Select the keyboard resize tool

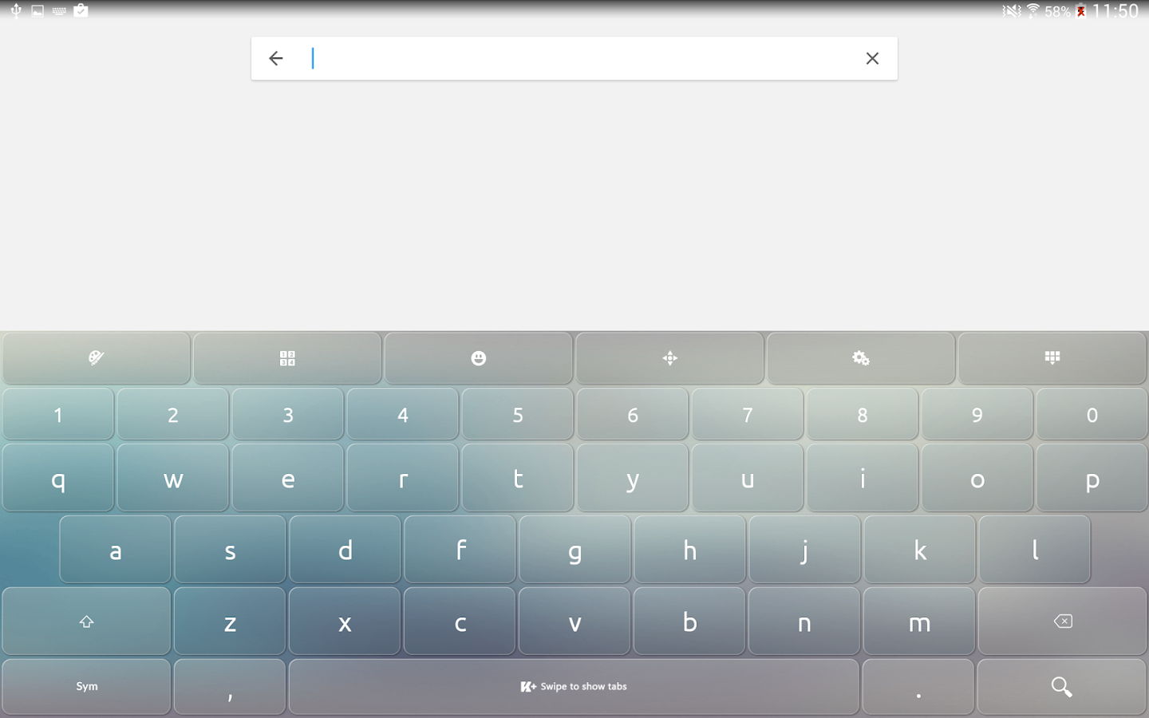(670, 358)
